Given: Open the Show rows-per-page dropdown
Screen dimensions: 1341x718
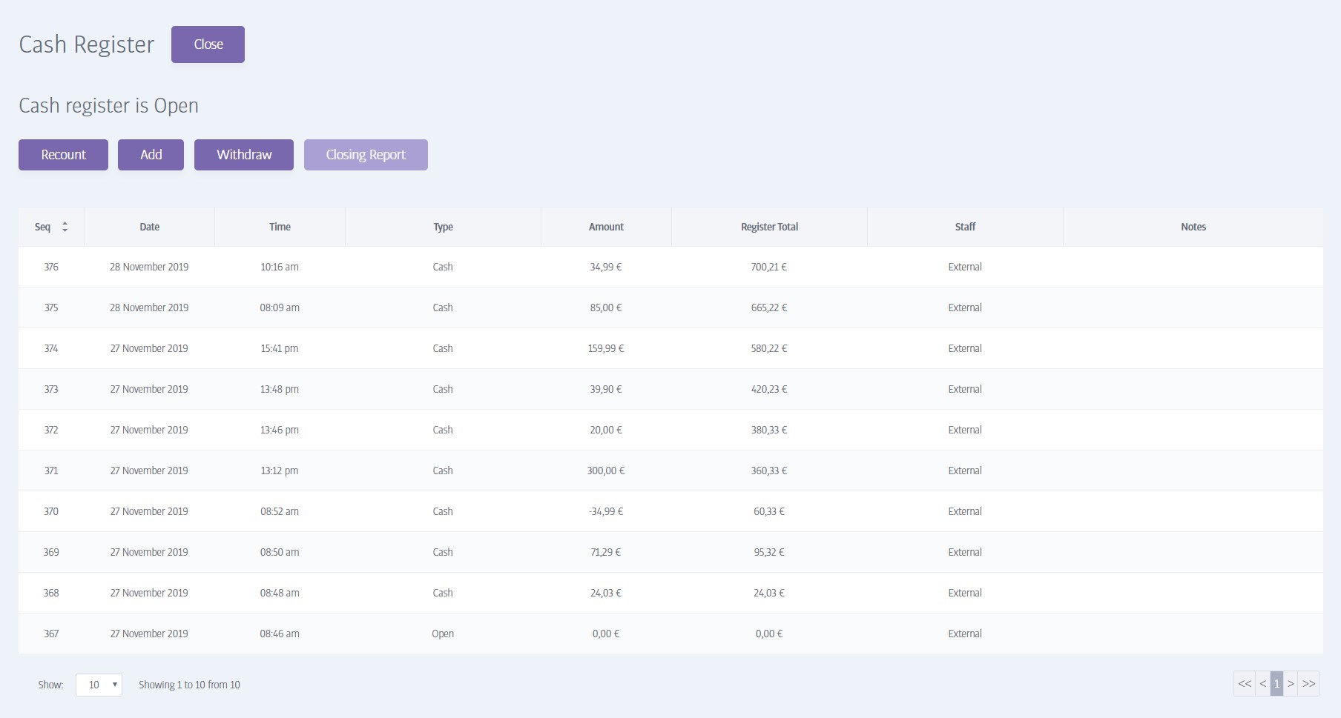Looking at the screenshot, I should point(99,685).
